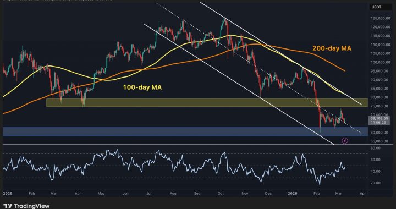
Task: Click the 55,000.00 price axis label
Action: 380,141
